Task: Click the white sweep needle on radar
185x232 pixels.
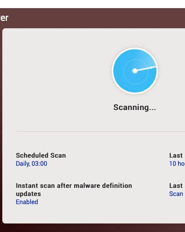Action: pyautogui.click(x=146, y=69)
